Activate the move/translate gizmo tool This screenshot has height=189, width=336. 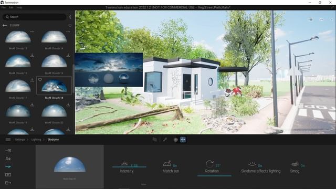[x=183, y=140]
